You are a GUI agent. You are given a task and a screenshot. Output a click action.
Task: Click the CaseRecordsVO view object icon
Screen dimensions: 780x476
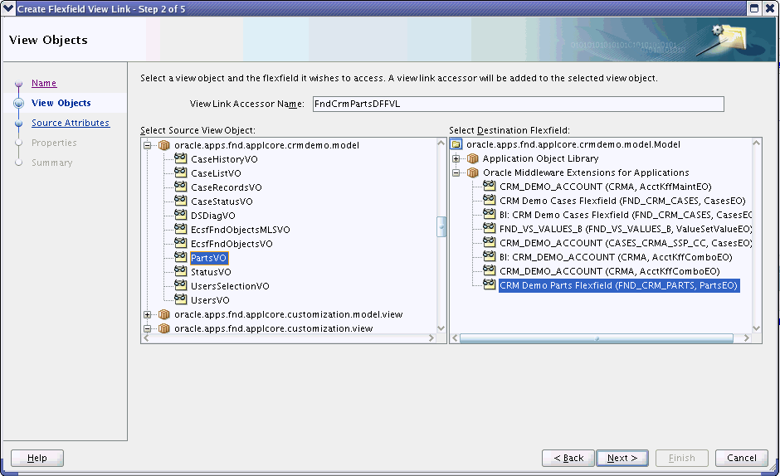(x=181, y=186)
